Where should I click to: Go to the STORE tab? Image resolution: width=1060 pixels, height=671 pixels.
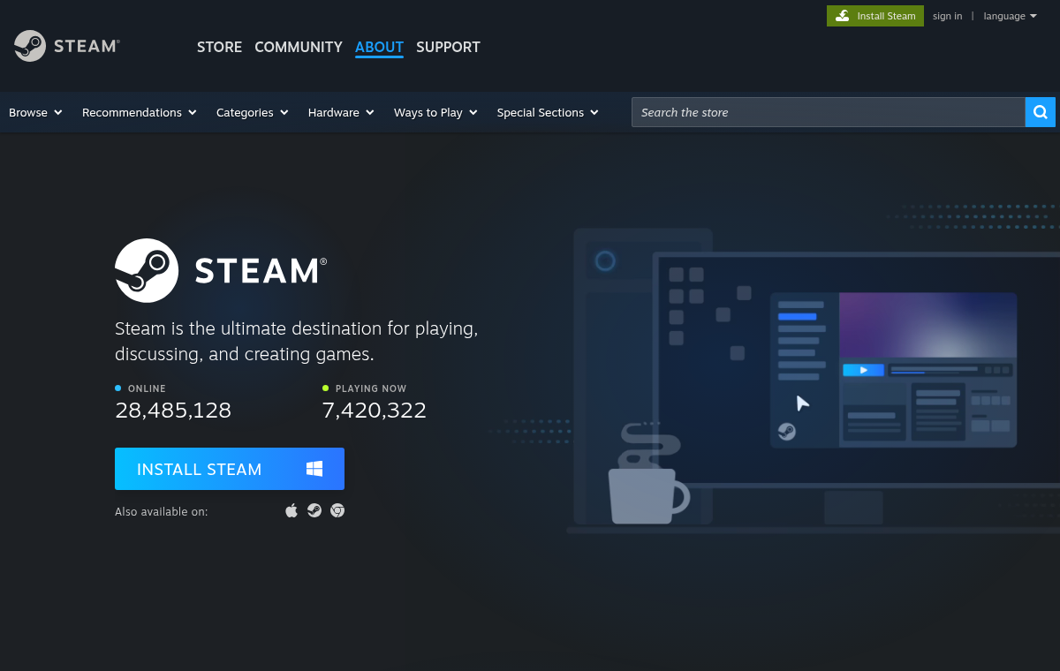[x=219, y=47]
